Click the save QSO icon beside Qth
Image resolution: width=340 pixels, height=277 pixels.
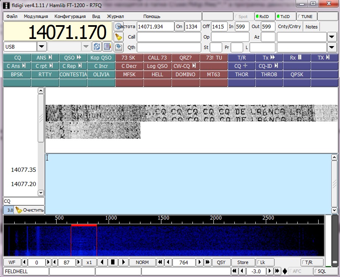(x=119, y=47)
